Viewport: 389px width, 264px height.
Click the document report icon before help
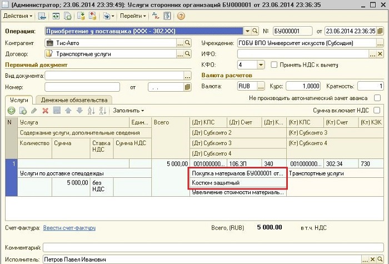click(x=167, y=16)
